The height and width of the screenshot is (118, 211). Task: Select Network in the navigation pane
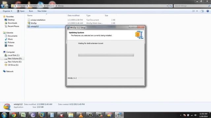point(10,71)
